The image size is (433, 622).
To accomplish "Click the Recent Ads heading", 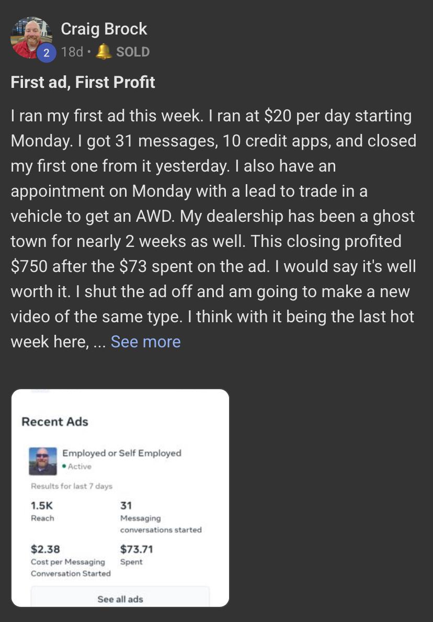I will (55, 422).
